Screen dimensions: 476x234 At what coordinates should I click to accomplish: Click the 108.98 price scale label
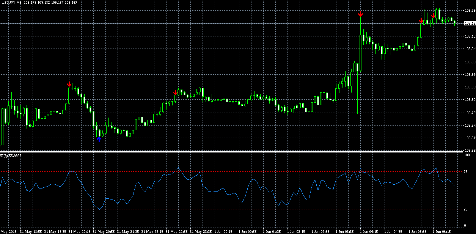click(x=470, y=62)
